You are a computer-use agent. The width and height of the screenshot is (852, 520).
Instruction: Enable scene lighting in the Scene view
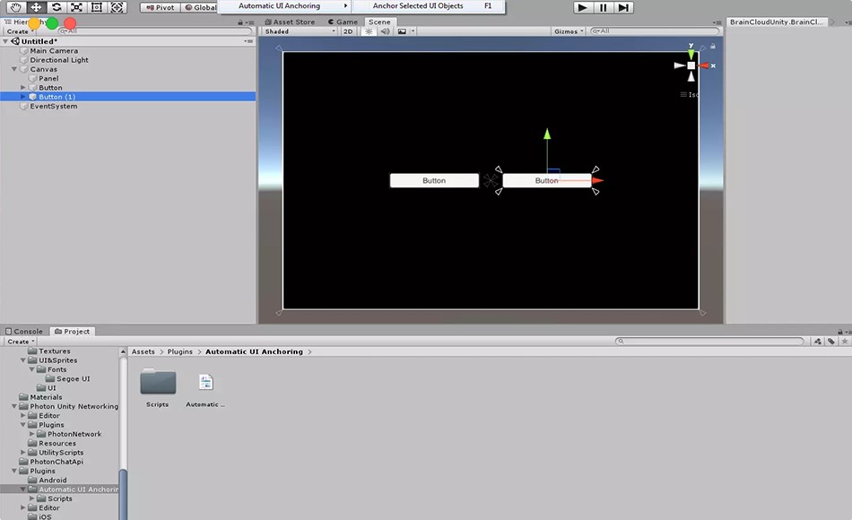367,30
